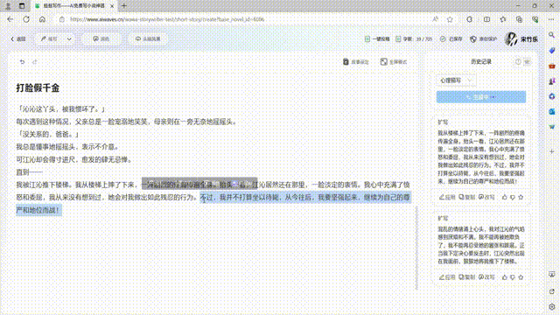Open the 故事设定 story settings icon
The image size is (560, 315).
pyautogui.click(x=346, y=62)
